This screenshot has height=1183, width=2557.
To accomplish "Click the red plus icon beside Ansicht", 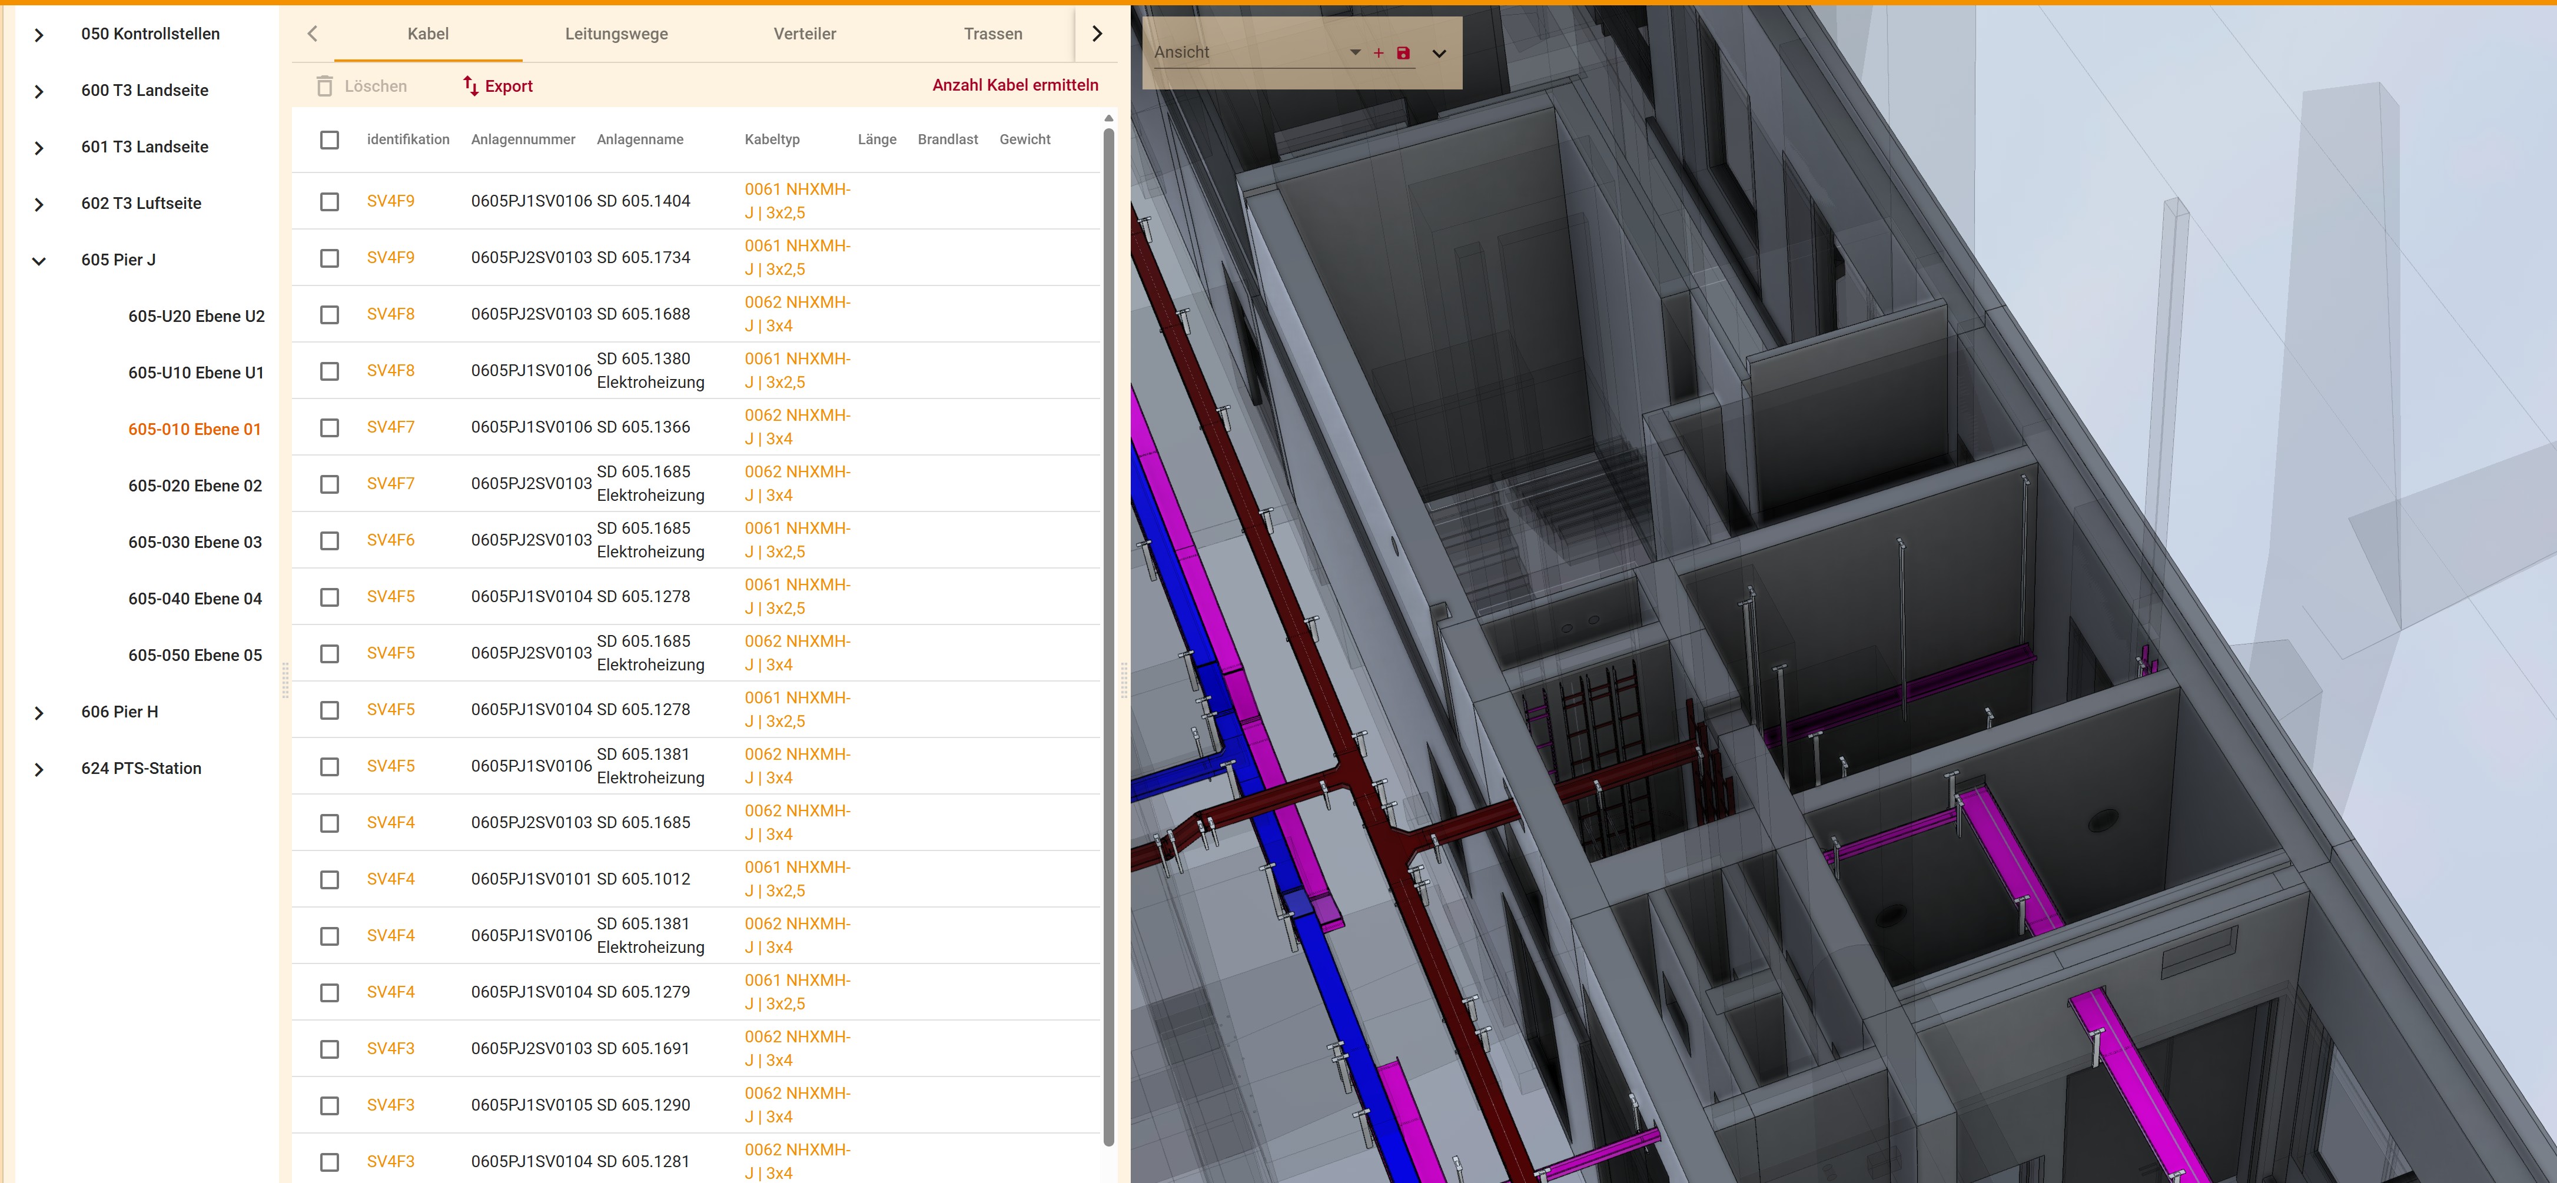I will [x=1378, y=52].
